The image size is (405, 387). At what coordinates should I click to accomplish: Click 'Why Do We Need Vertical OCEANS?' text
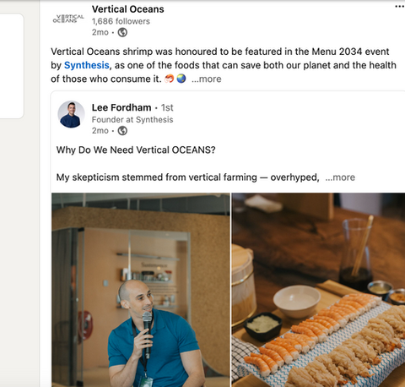(136, 150)
